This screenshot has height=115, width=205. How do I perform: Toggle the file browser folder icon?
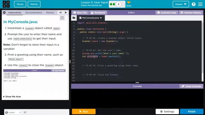[x=74, y=18]
